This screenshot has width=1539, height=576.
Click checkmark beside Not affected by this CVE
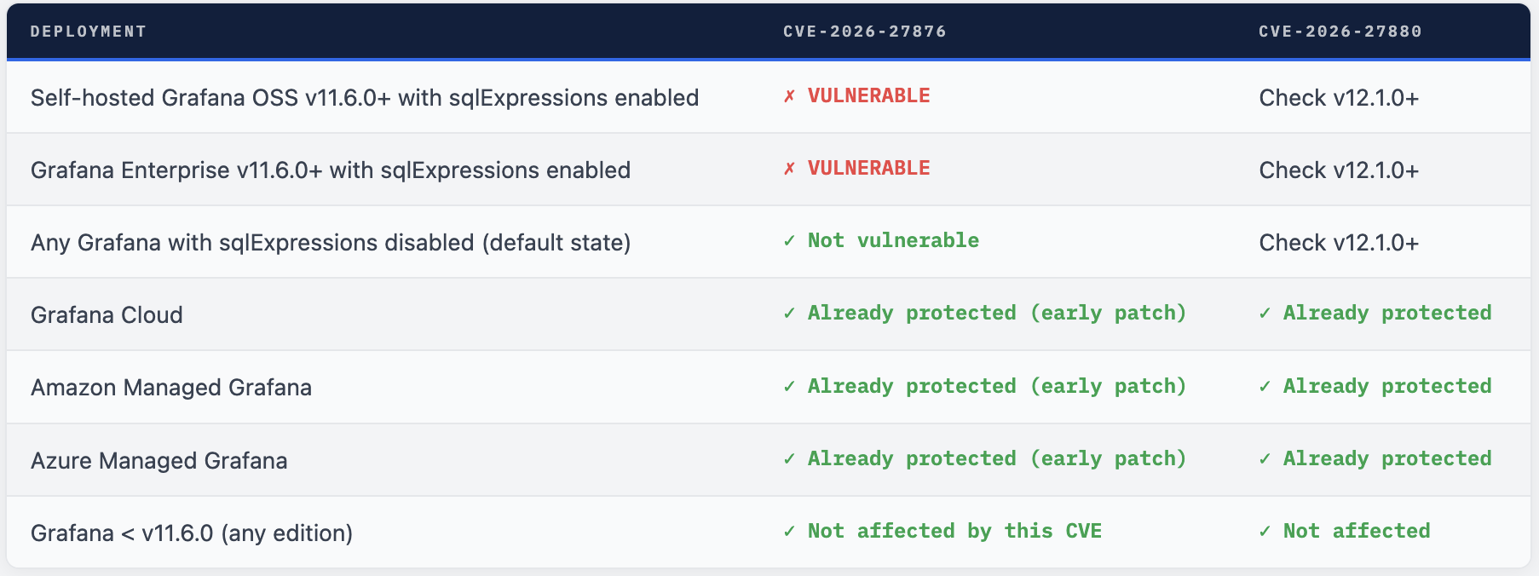tap(789, 532)
